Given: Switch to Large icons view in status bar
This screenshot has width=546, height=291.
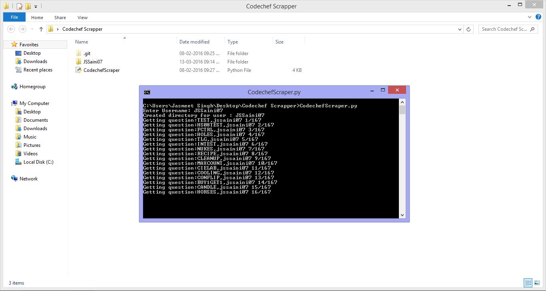Looking at the screenshot, I should point(536,283).
